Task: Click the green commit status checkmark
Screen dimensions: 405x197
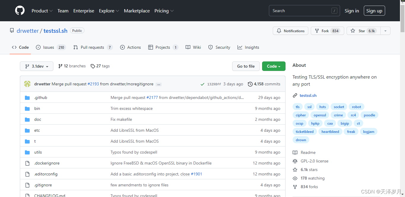Action: (x=203, y=84)
